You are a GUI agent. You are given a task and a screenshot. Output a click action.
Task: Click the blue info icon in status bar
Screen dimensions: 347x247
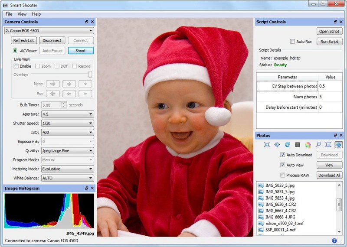(x=334, y=240)
